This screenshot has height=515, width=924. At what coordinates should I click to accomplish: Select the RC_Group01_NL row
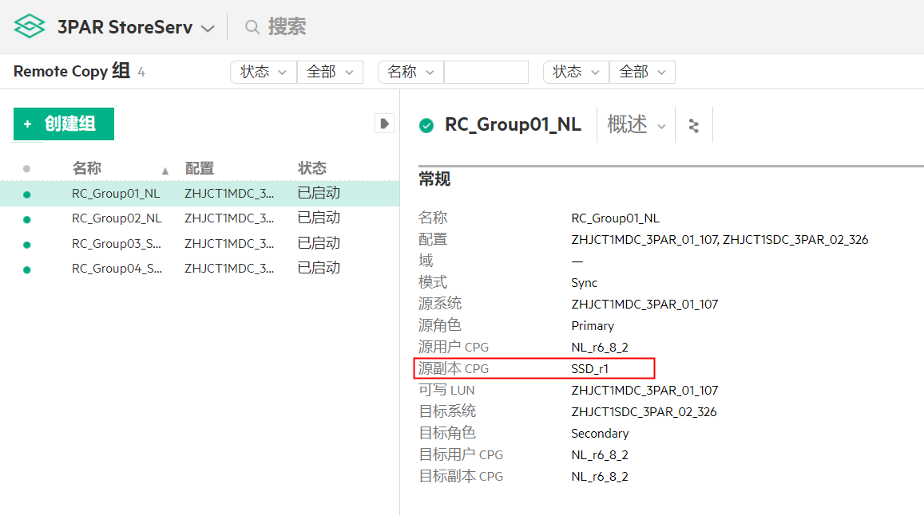pos(200,194)
